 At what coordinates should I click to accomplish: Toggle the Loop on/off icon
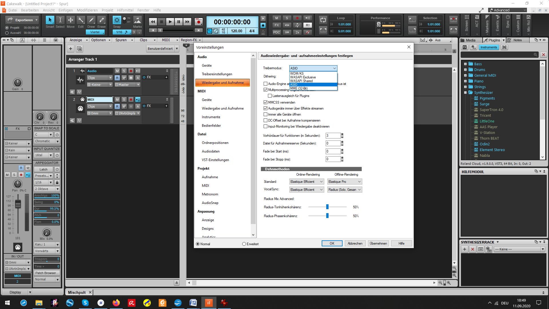click(323, 20)
